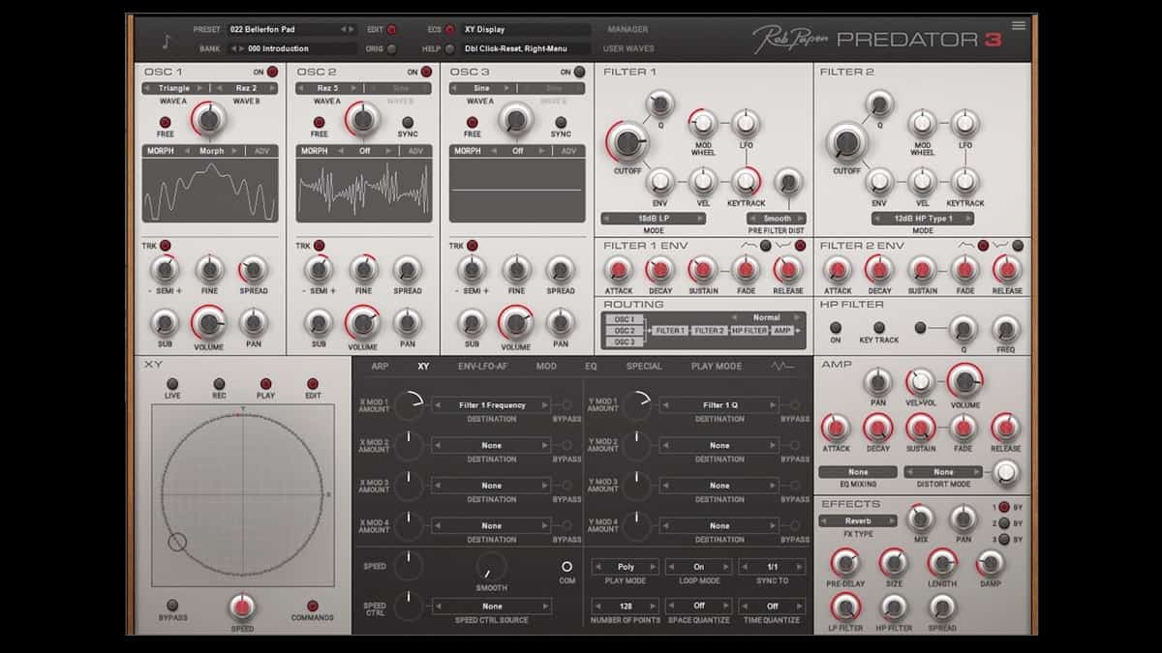Open PLAY MODE Poly dropdown
Screen dimensions: 1162x653
626,567
